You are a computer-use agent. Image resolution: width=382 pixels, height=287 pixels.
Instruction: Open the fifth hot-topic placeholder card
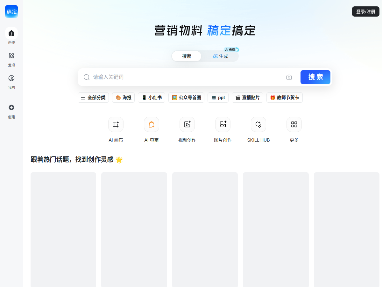(347, 230)
